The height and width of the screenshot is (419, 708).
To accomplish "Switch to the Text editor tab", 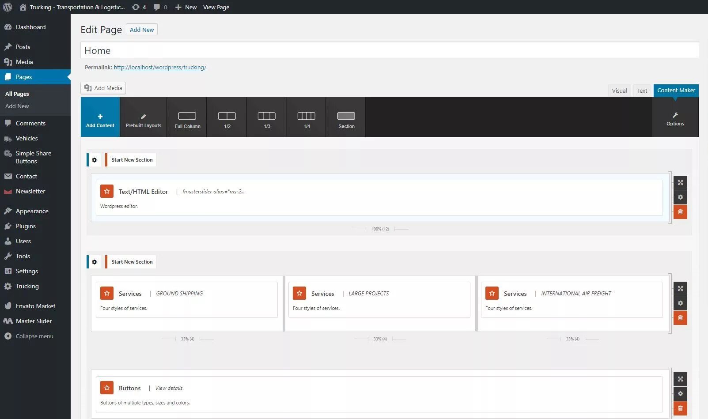I will (x=642, y=91).
